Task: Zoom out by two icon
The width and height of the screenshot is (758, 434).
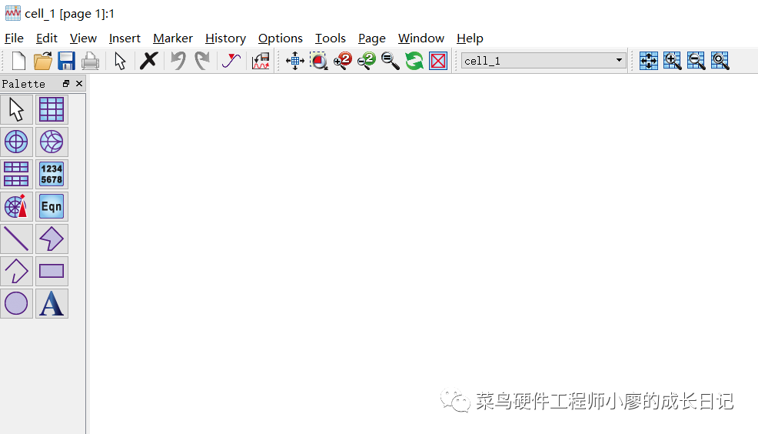Action: click(367, 61)
